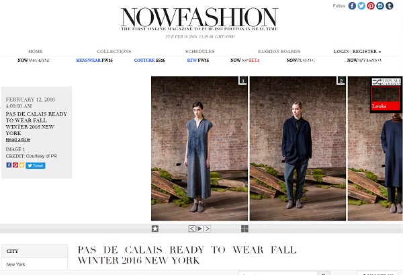Open the Tumblr follow icon
This screenshot has width=403, height=275.
tap(390, 5)
